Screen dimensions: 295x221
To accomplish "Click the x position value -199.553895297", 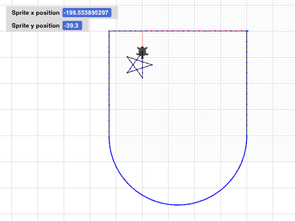I will click(x=87, y=13).
